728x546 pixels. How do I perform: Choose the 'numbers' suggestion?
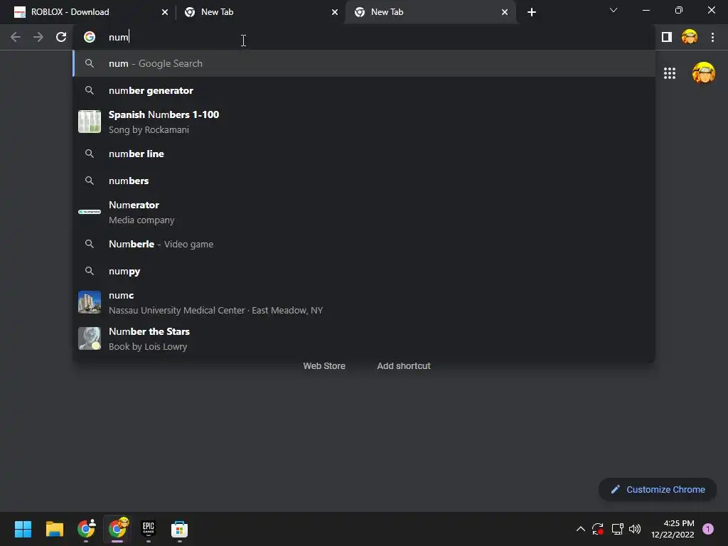click(364, 181)
